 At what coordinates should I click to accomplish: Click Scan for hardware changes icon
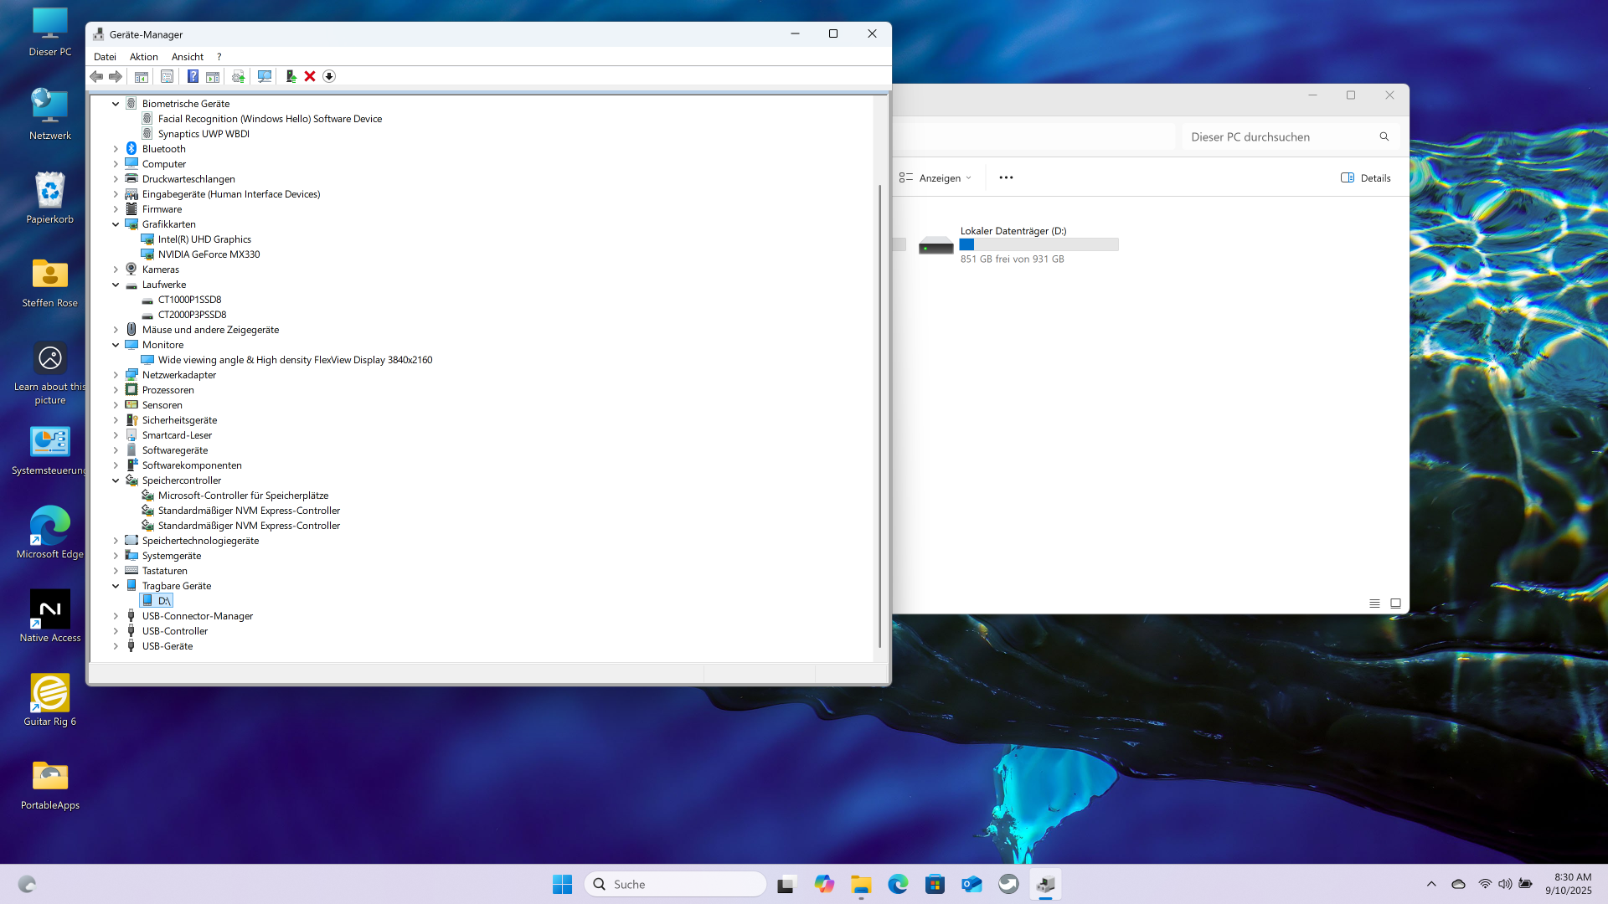[x=265, y=76]
